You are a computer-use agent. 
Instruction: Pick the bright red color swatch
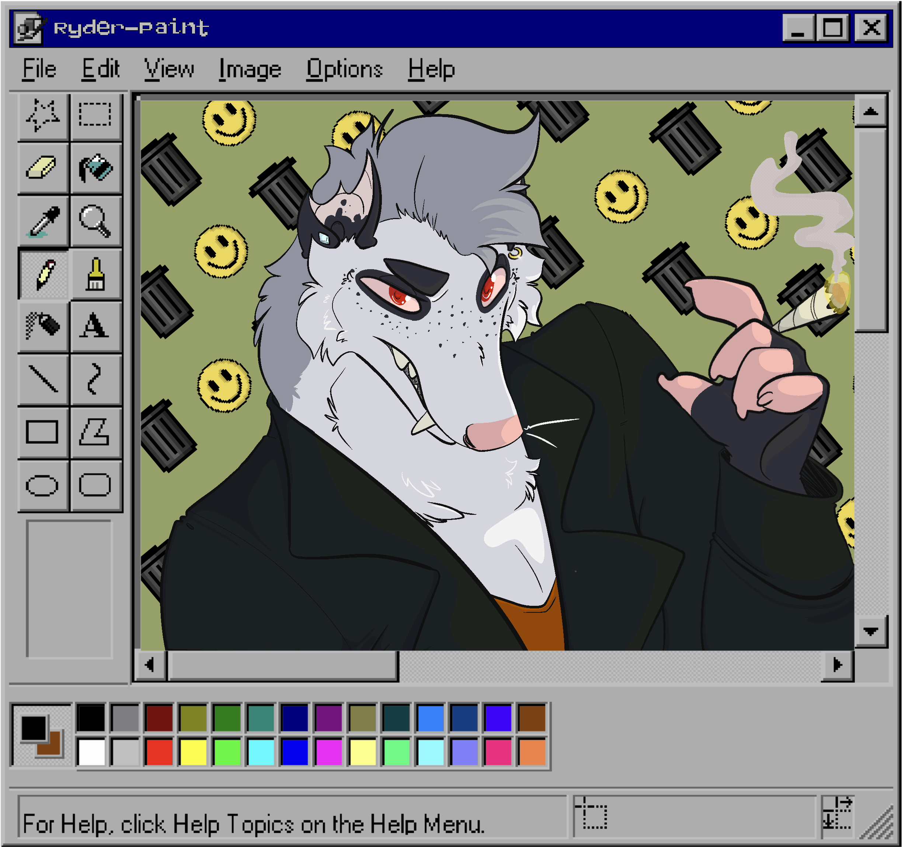pos(159,751)
